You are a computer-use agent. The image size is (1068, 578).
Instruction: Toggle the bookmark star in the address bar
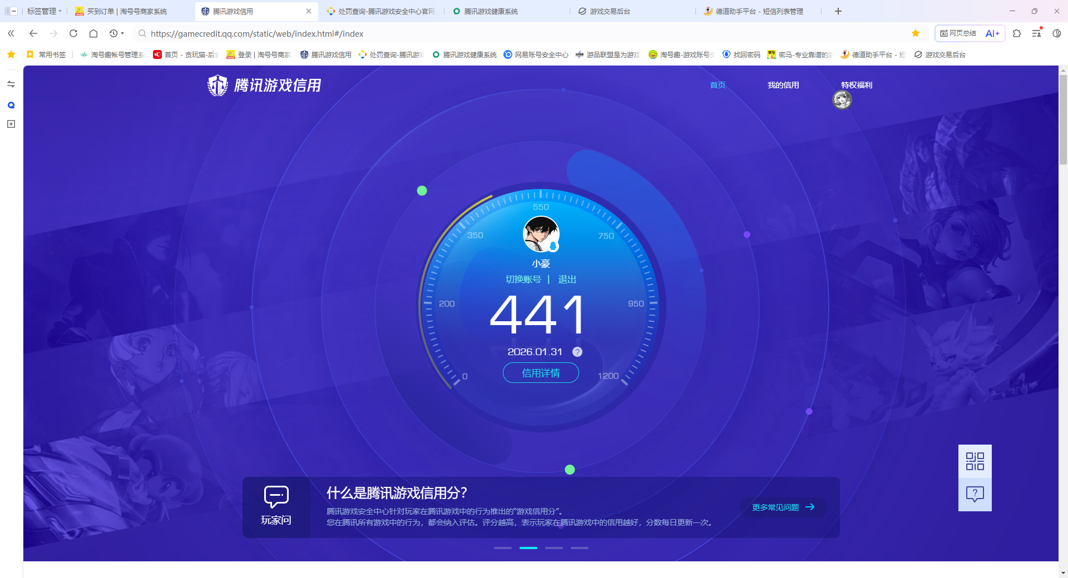click(x=916, y=33)
